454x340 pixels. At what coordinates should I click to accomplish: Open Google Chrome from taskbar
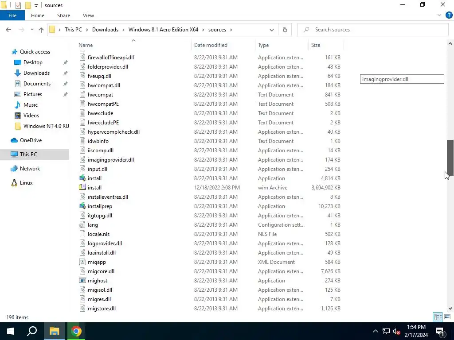coord(76,331)
